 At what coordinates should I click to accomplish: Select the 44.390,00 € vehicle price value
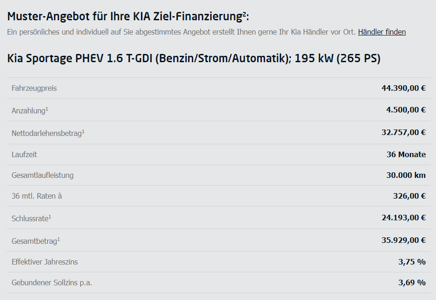pyautogui.click(x=403, y=88)
